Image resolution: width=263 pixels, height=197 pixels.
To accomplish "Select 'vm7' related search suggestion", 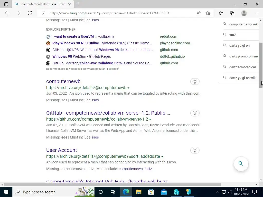I will pos(232,35).
